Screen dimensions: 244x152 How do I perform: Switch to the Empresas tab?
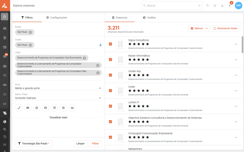120,17
